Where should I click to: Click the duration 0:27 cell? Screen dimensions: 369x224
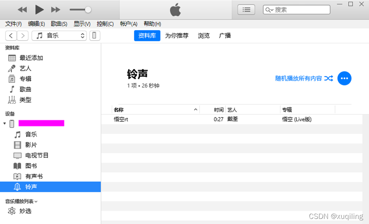coord(218,119)
